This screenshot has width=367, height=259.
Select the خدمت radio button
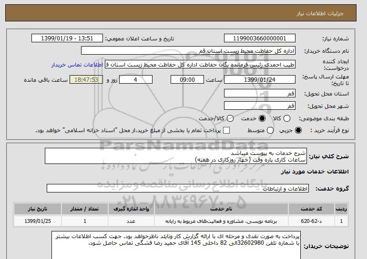tap(262, 118)
